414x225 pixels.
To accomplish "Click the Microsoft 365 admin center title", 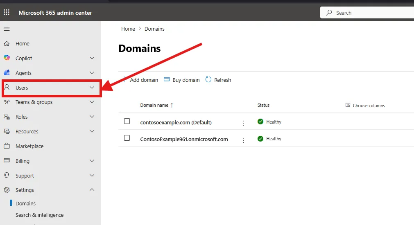I will (55, 13).
